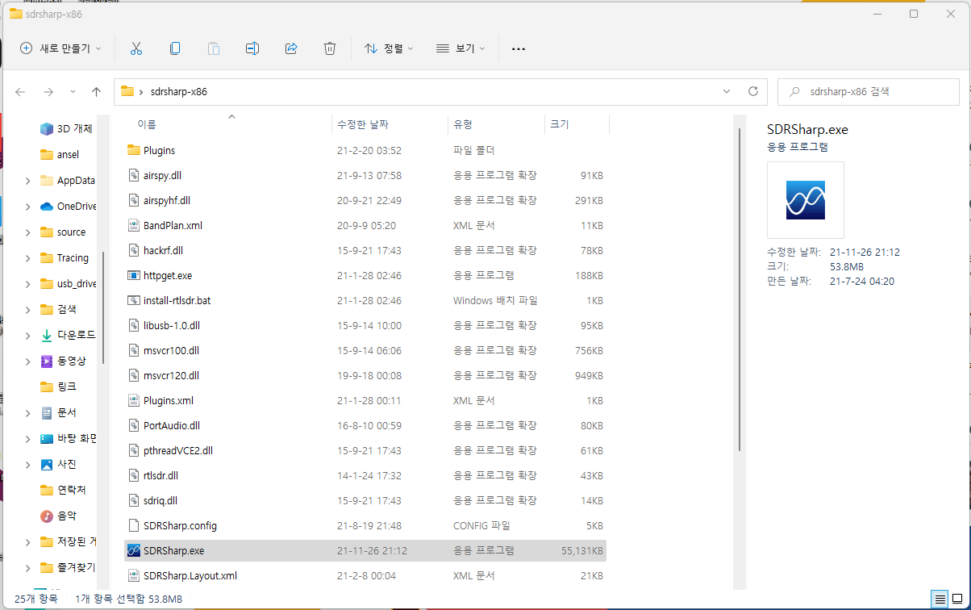Open the 새로 만들기 dropdown
Viewport: 971px width, 610px height.
pos(61,48)
